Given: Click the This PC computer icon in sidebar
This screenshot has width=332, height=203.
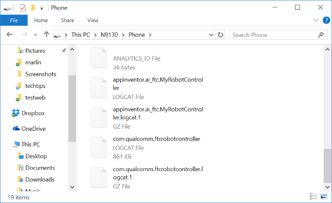Looking at the screenshot, I should coord(16,144).
